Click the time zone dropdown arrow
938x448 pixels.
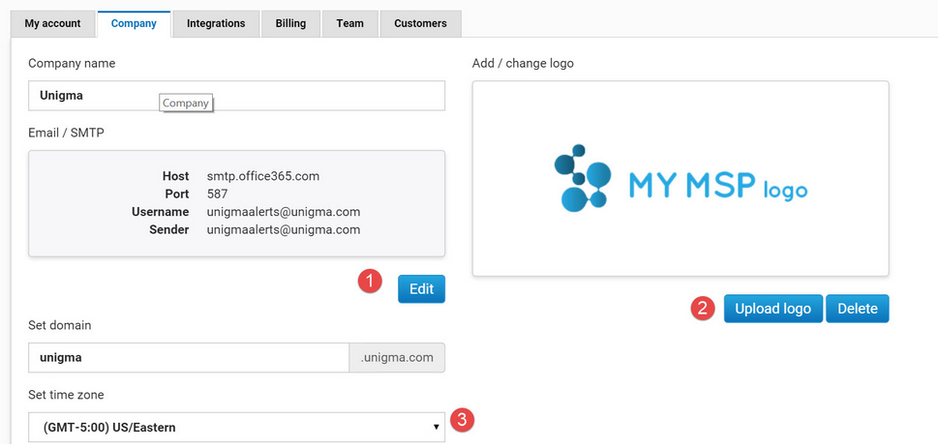click(x=437, y=427)
